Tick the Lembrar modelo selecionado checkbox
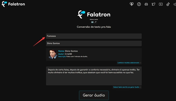Image resolution: width=176 pixels, height=101 pixels. (140, 63)
